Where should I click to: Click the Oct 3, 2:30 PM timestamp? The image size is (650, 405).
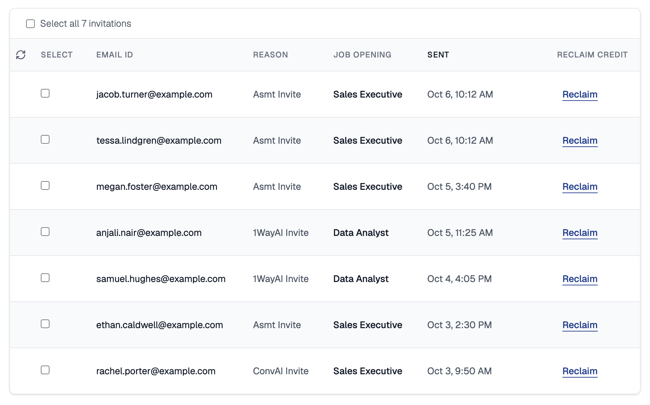(459, 325)
